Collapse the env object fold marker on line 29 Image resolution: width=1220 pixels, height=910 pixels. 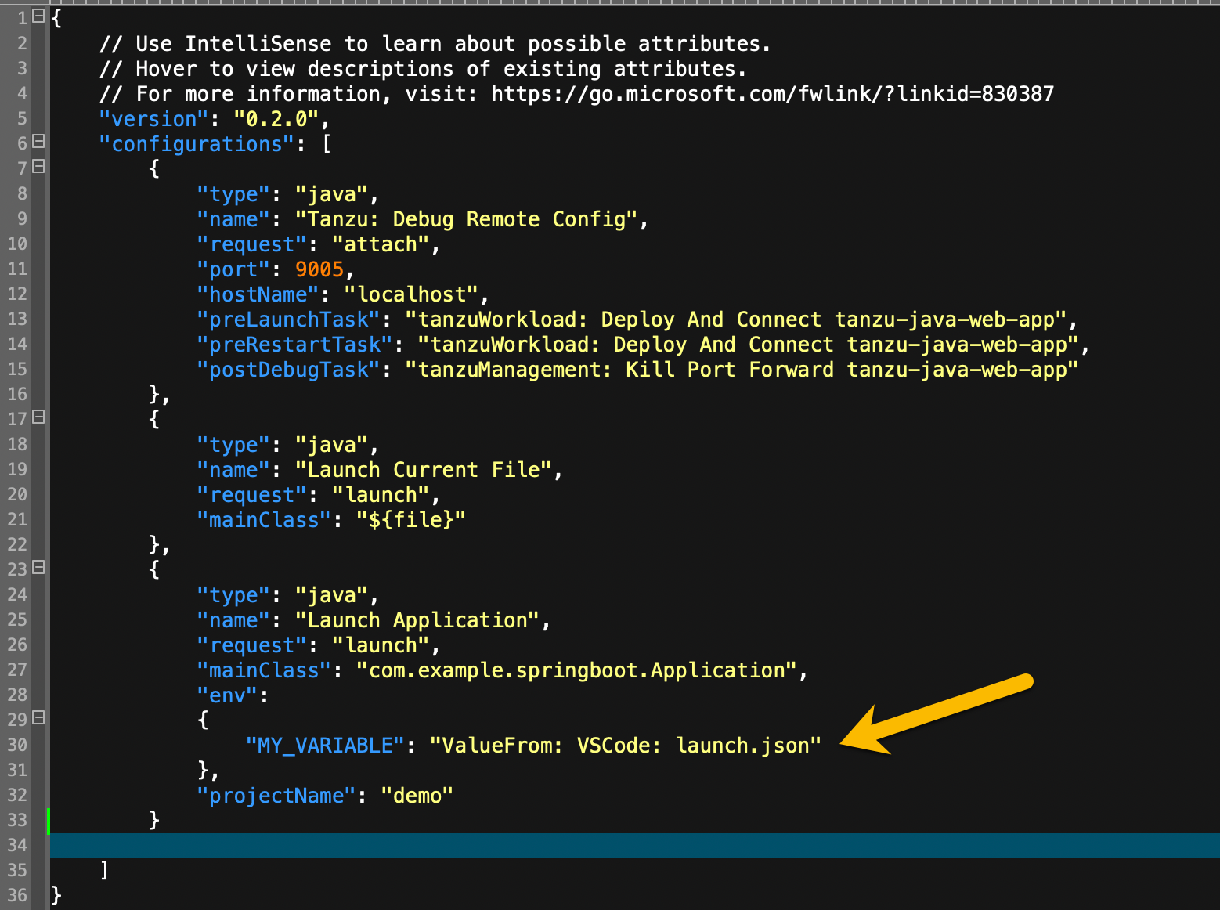[x=38, y=717]
